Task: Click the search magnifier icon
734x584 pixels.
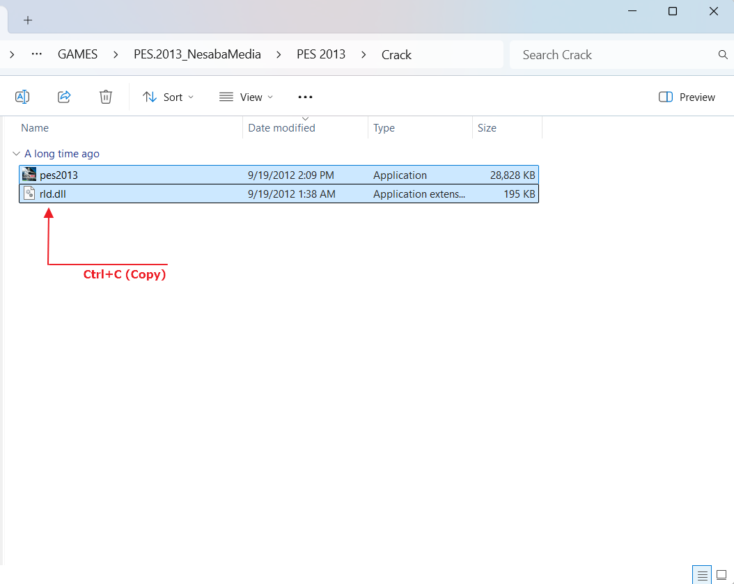Action: tap(723, 55)
